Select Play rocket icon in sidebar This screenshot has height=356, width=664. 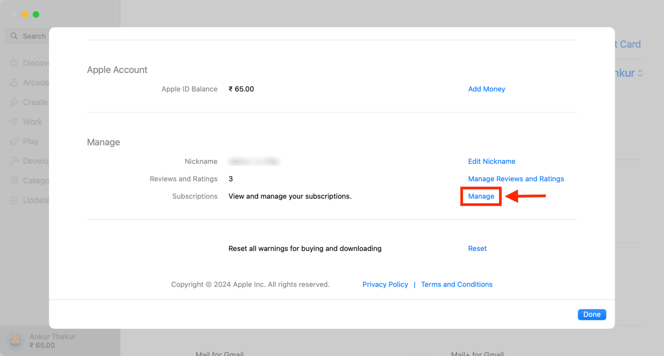[14, 141]
